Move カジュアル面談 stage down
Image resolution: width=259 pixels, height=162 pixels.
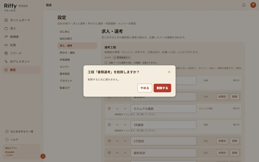[125, 109]
